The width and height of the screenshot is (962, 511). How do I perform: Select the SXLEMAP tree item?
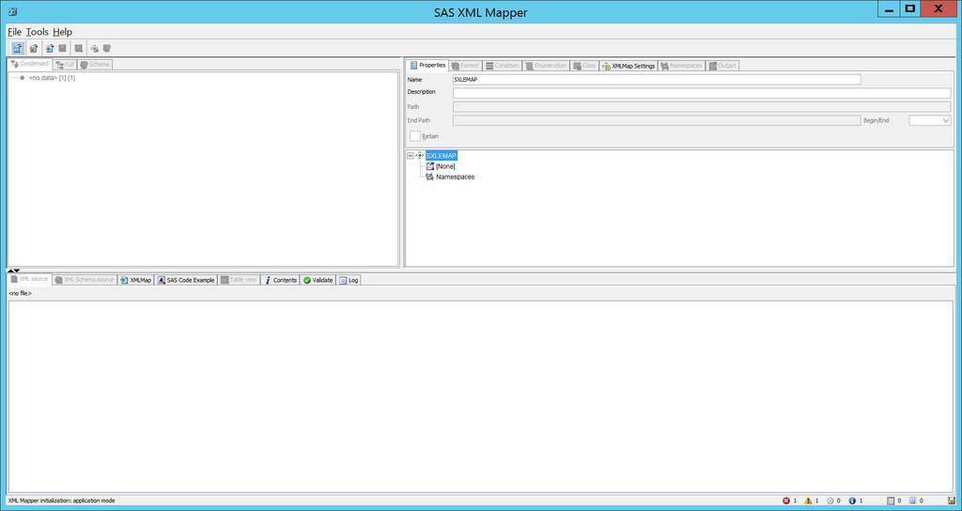tap(442, 156)
